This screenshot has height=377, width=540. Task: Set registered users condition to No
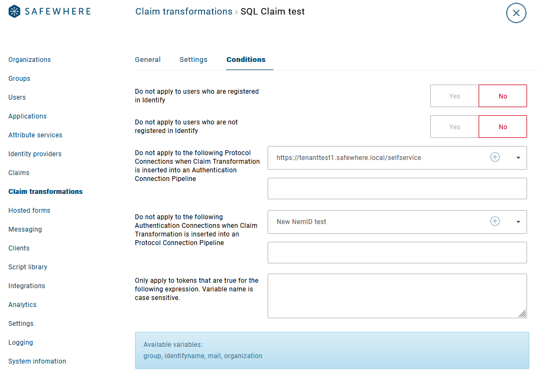pos(503,96)
